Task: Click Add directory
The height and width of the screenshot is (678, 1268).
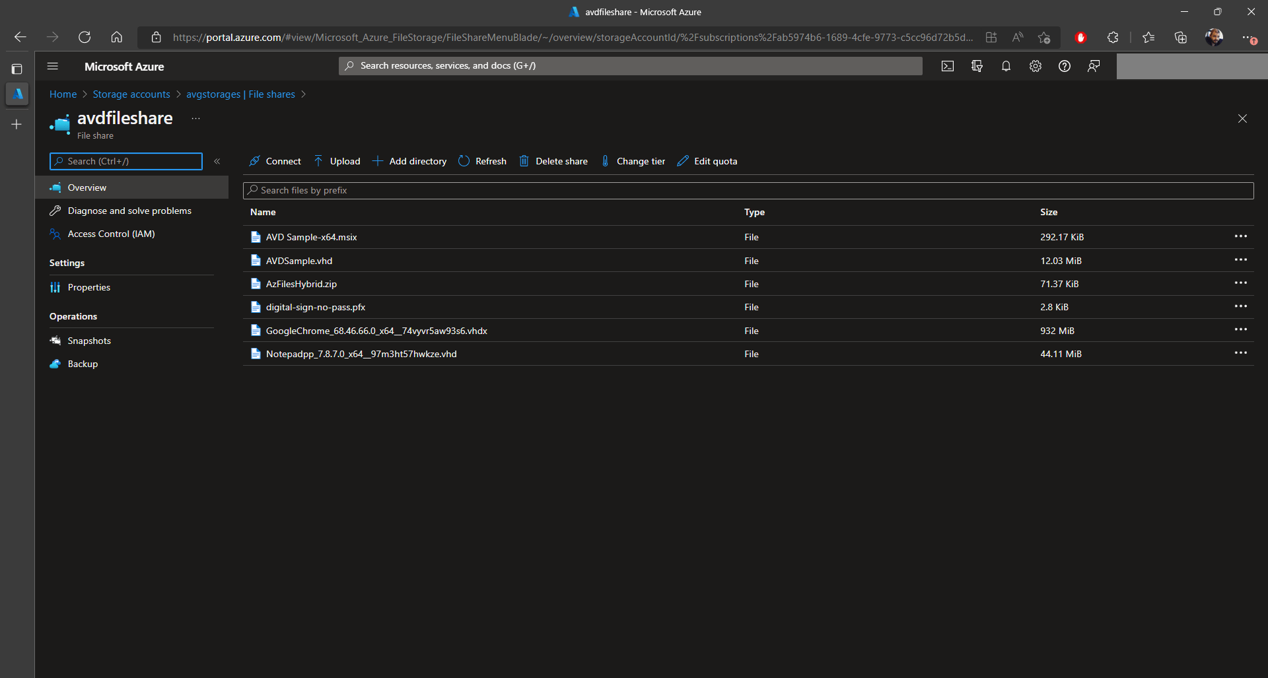Action: coord(409,161)
